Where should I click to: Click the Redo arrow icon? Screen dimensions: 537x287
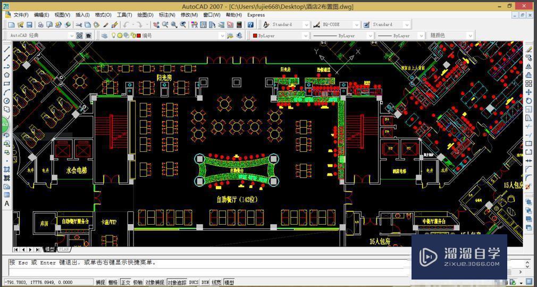139,24
